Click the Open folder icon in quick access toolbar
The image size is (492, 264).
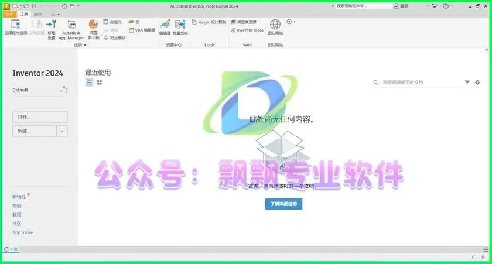point(26,6)
